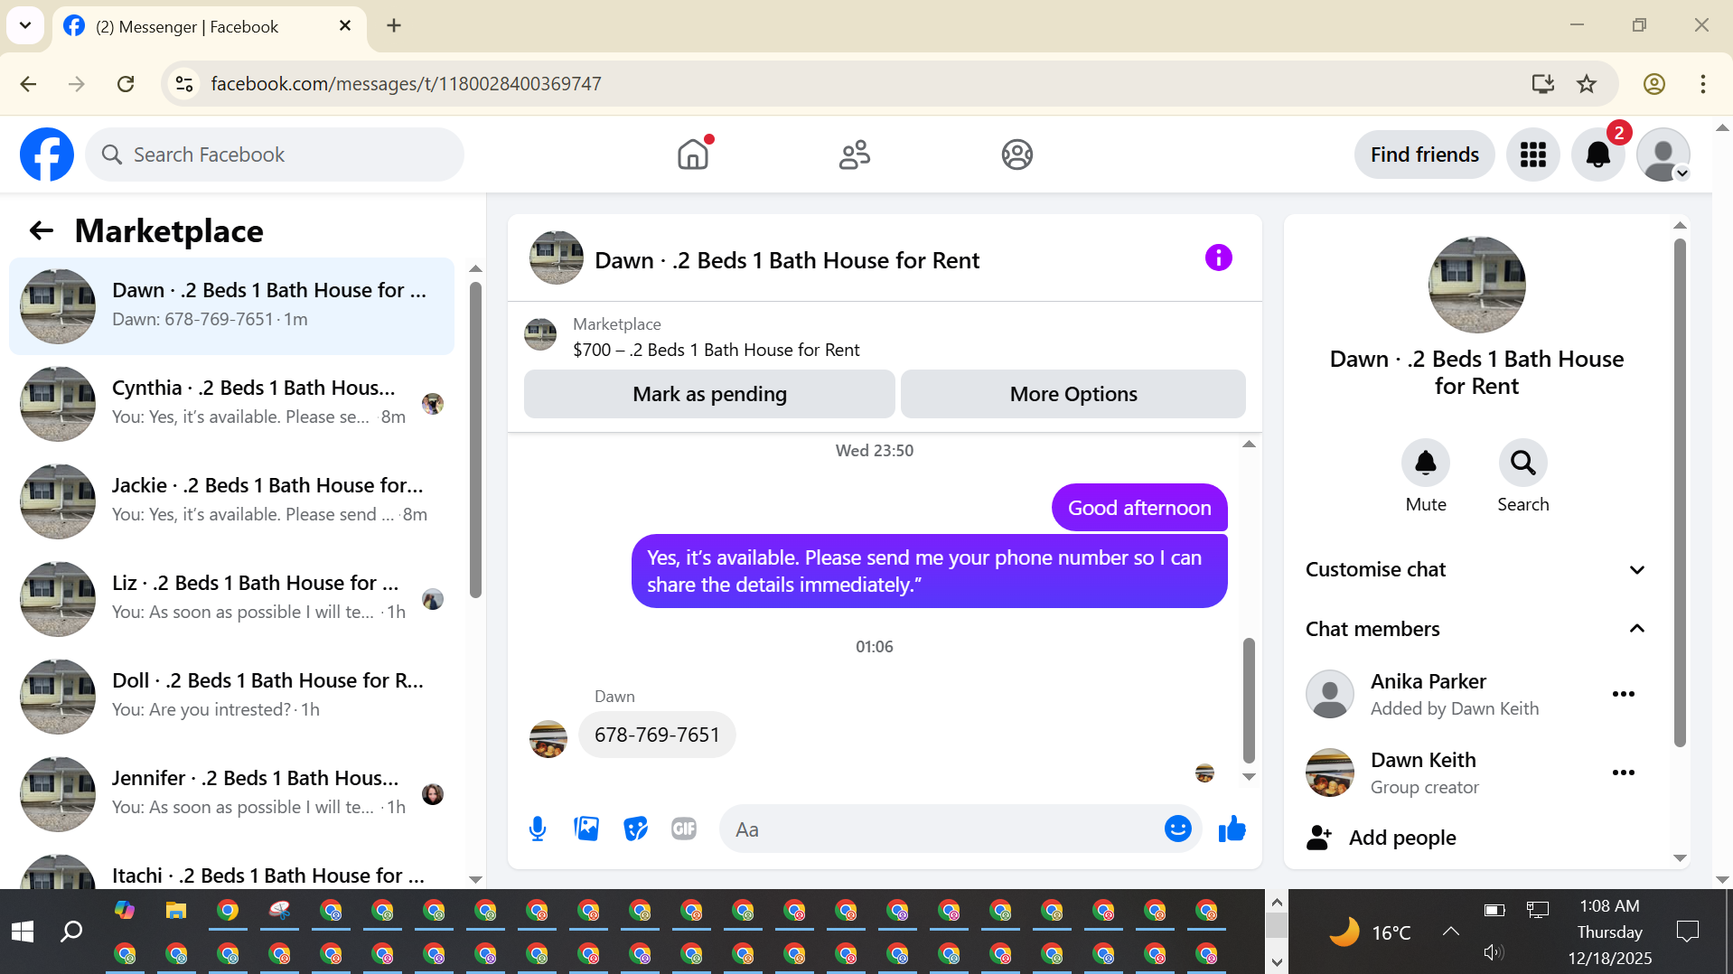Open a new browser tab

(x=394, y=25)
